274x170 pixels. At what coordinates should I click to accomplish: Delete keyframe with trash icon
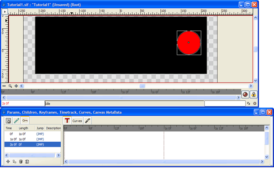[21, 162]
